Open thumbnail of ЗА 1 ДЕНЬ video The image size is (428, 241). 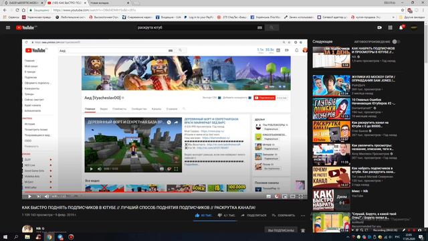tap(332, 58)
